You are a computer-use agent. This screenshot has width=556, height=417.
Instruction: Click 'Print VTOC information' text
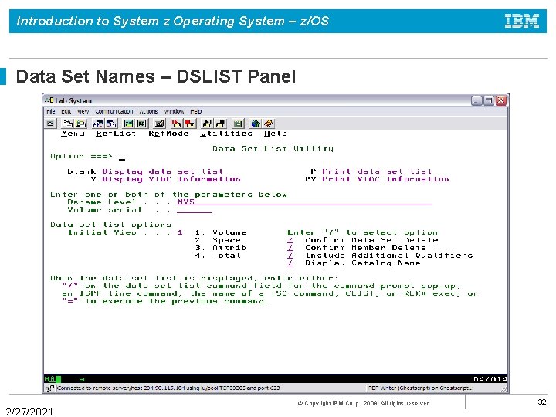pos(385,179)
